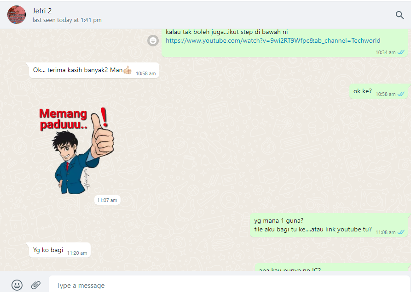Viewport: 411px width, 292px height.
Task: Focus the "Type a message" field
Action: tap(228, 286)
